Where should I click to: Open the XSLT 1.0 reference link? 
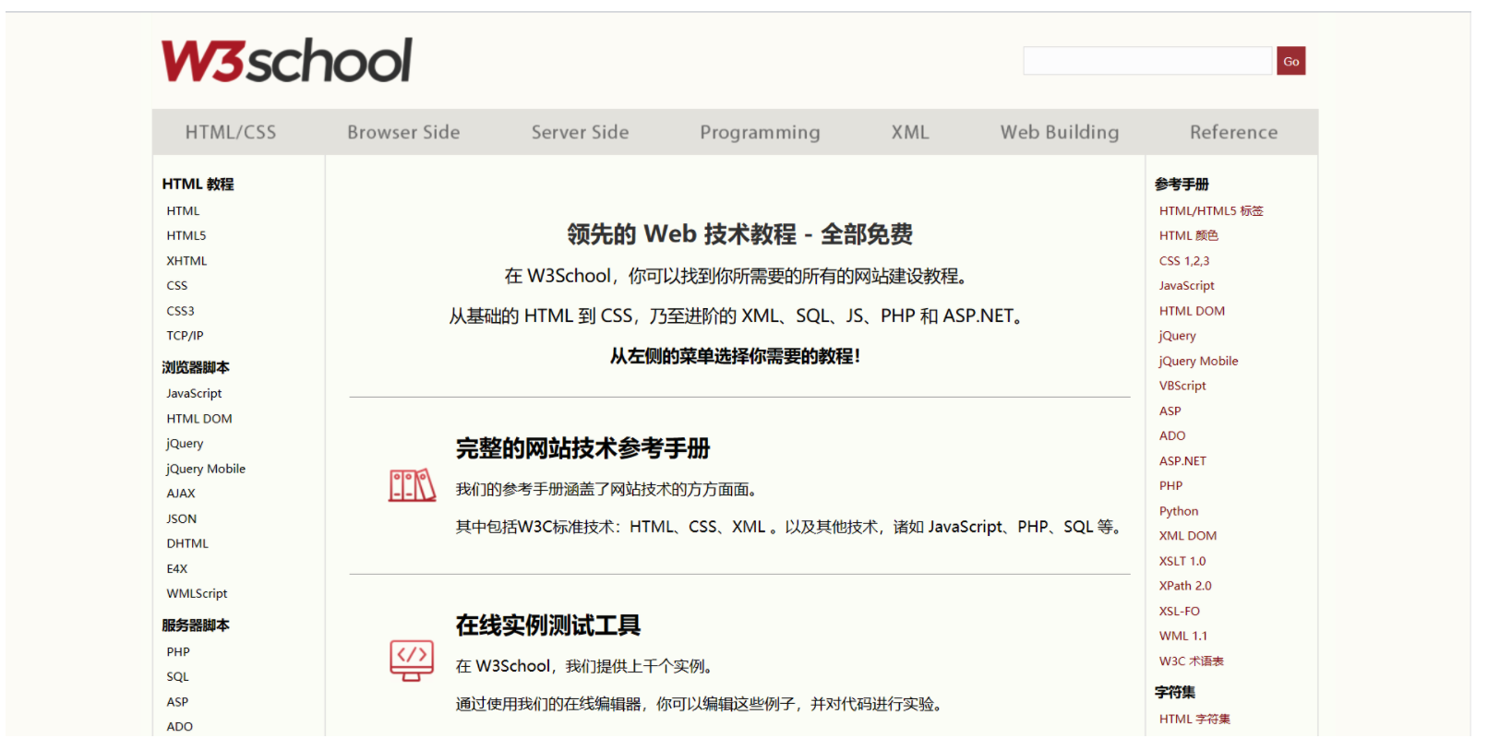tap(1182, 561)
